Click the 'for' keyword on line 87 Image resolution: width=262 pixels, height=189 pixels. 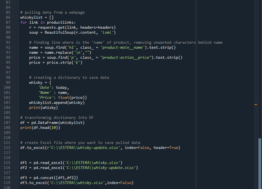pos(24,23)
